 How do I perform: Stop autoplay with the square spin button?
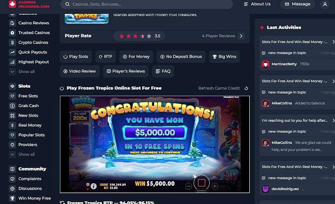coord(201,183)
